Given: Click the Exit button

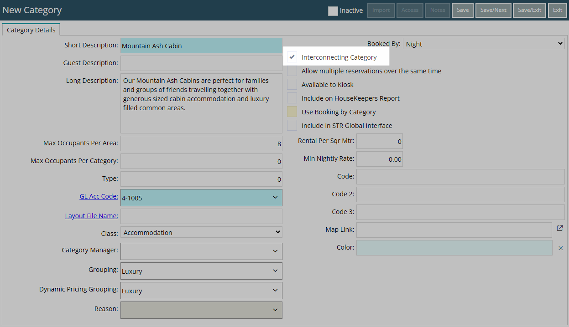Looking at the screenshot, I should [x=558, y=10].
